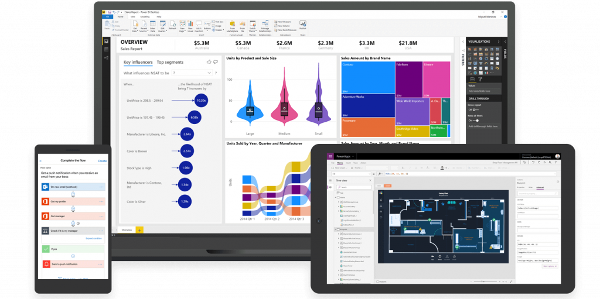Collapse the Blueprint tree node
This screenshot has width=600, height=299.
pos(336,229)
